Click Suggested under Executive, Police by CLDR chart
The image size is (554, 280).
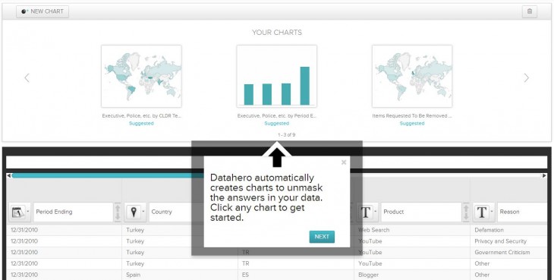[x=141, y=123]
